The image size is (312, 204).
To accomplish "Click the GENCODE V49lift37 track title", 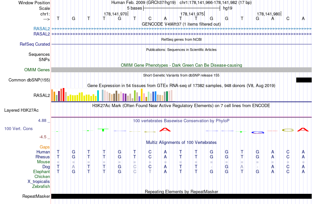I will pyautogui.click(x=181, y=24).
